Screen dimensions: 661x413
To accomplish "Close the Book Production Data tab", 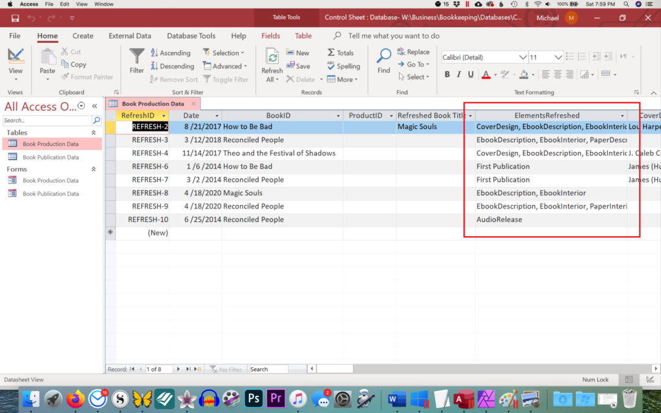I will coord(193,103).
